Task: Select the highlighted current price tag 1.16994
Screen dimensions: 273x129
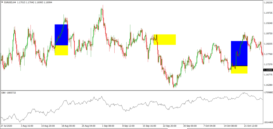Action: pyautogui.click(x=268, y=70)
